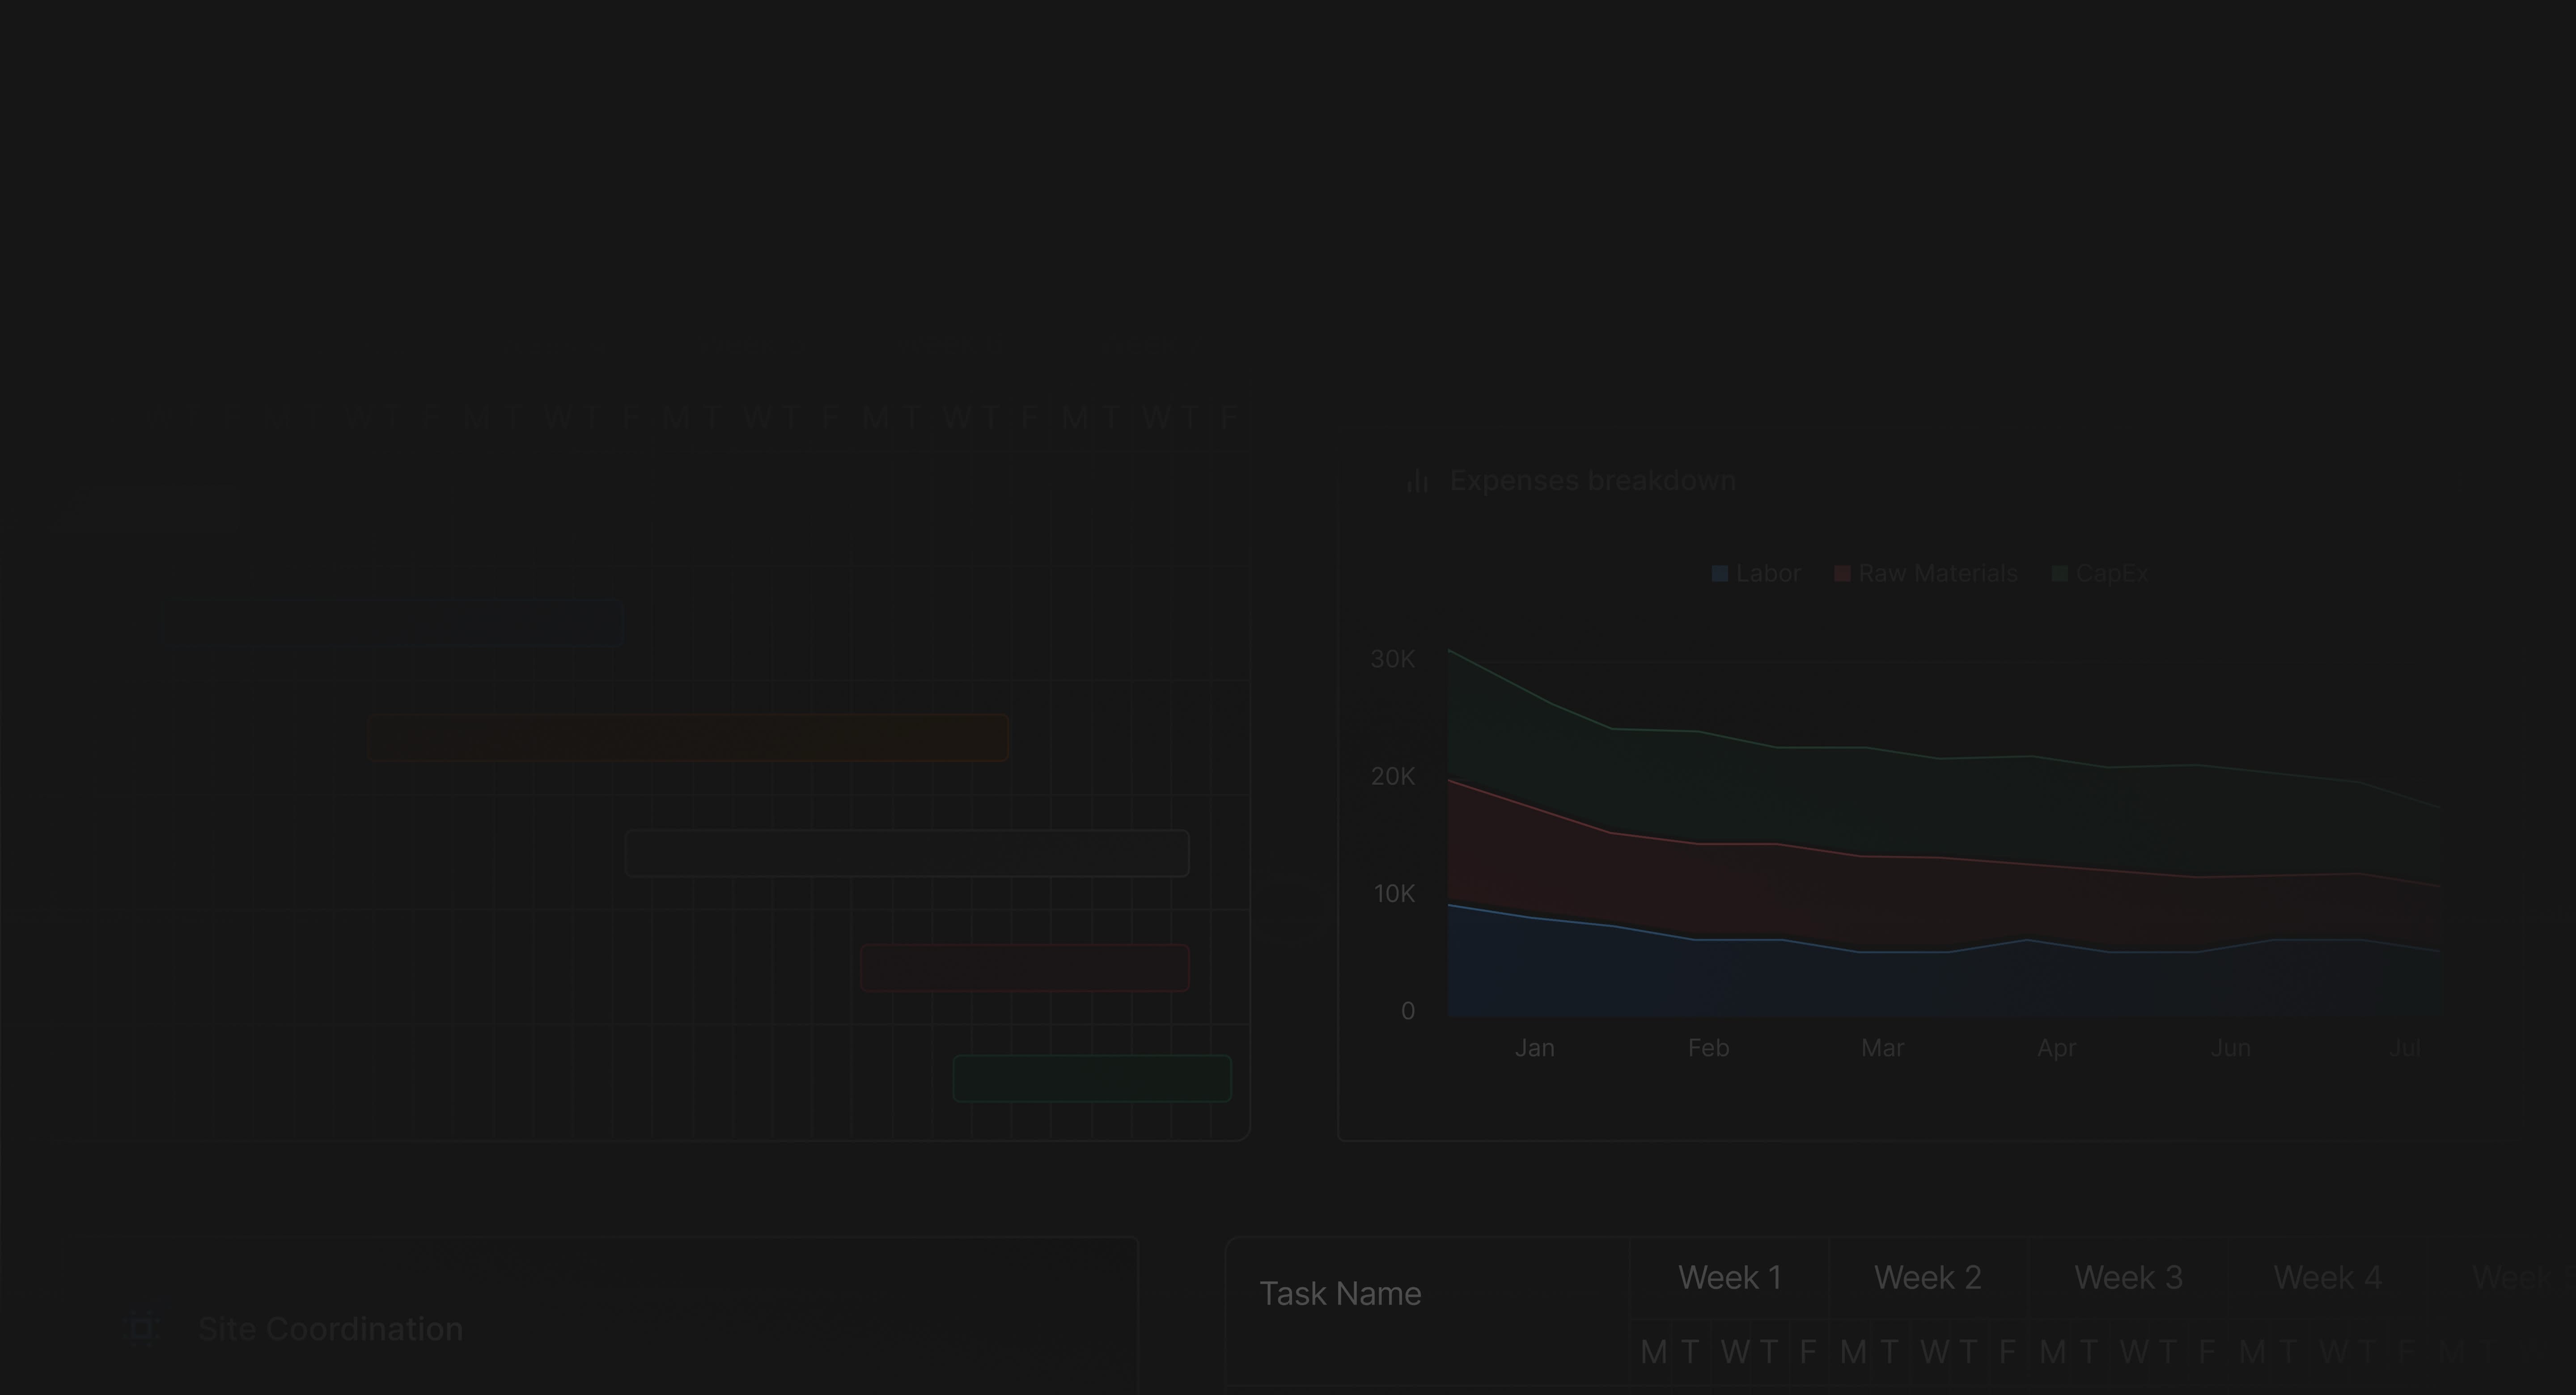Image resolution: width=2576 pixels, height=1395 pixels.
Task: Click the green CapEx legend square
Action: tap(2060, 574)
